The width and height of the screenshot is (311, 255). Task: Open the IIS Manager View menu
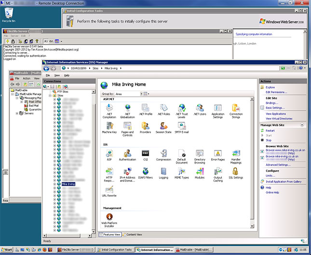point(57,76)
